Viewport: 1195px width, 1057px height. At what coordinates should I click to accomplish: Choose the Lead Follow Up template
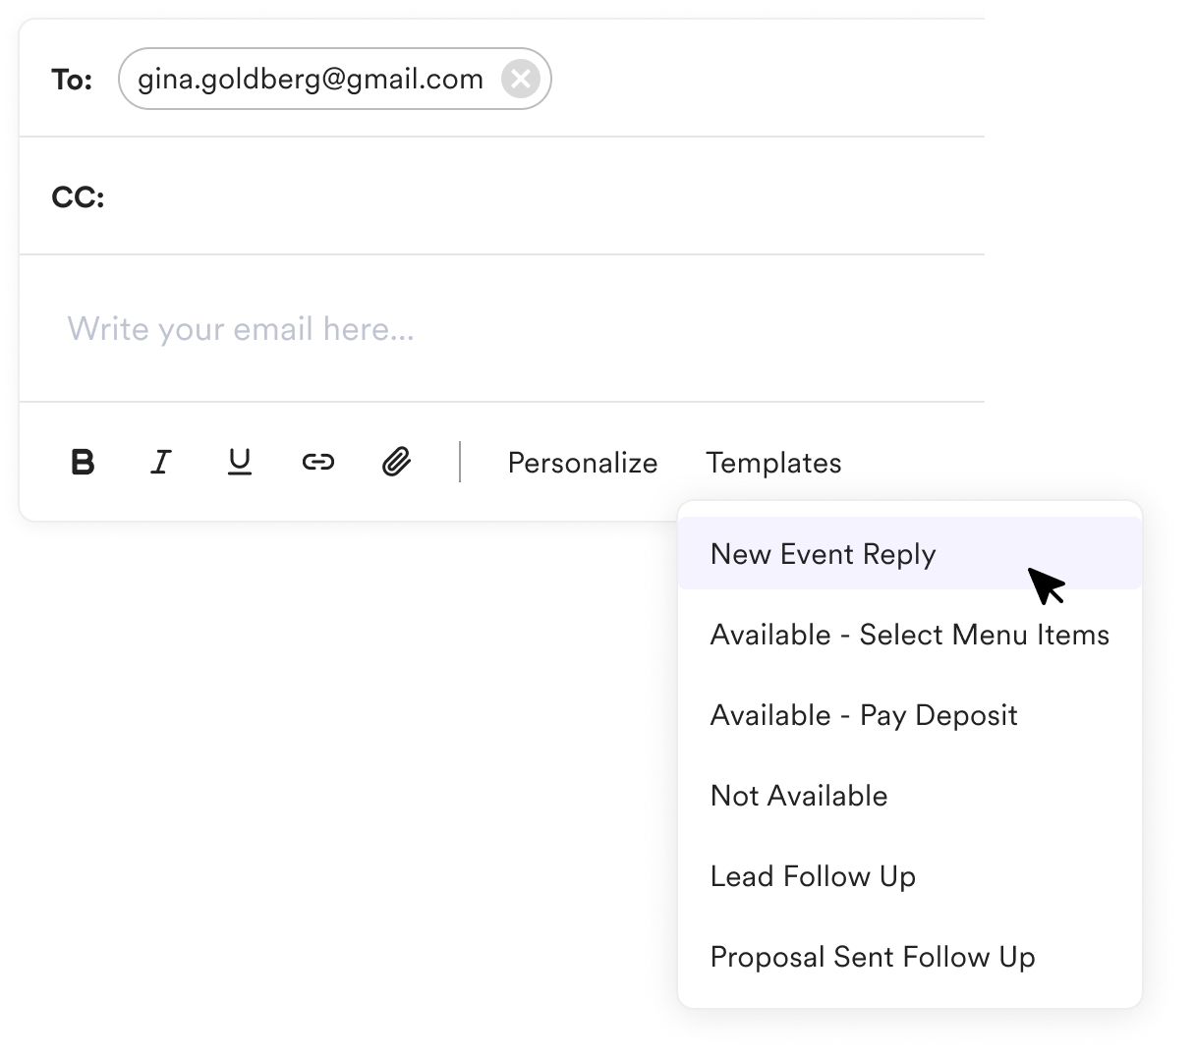pos(910,876)
